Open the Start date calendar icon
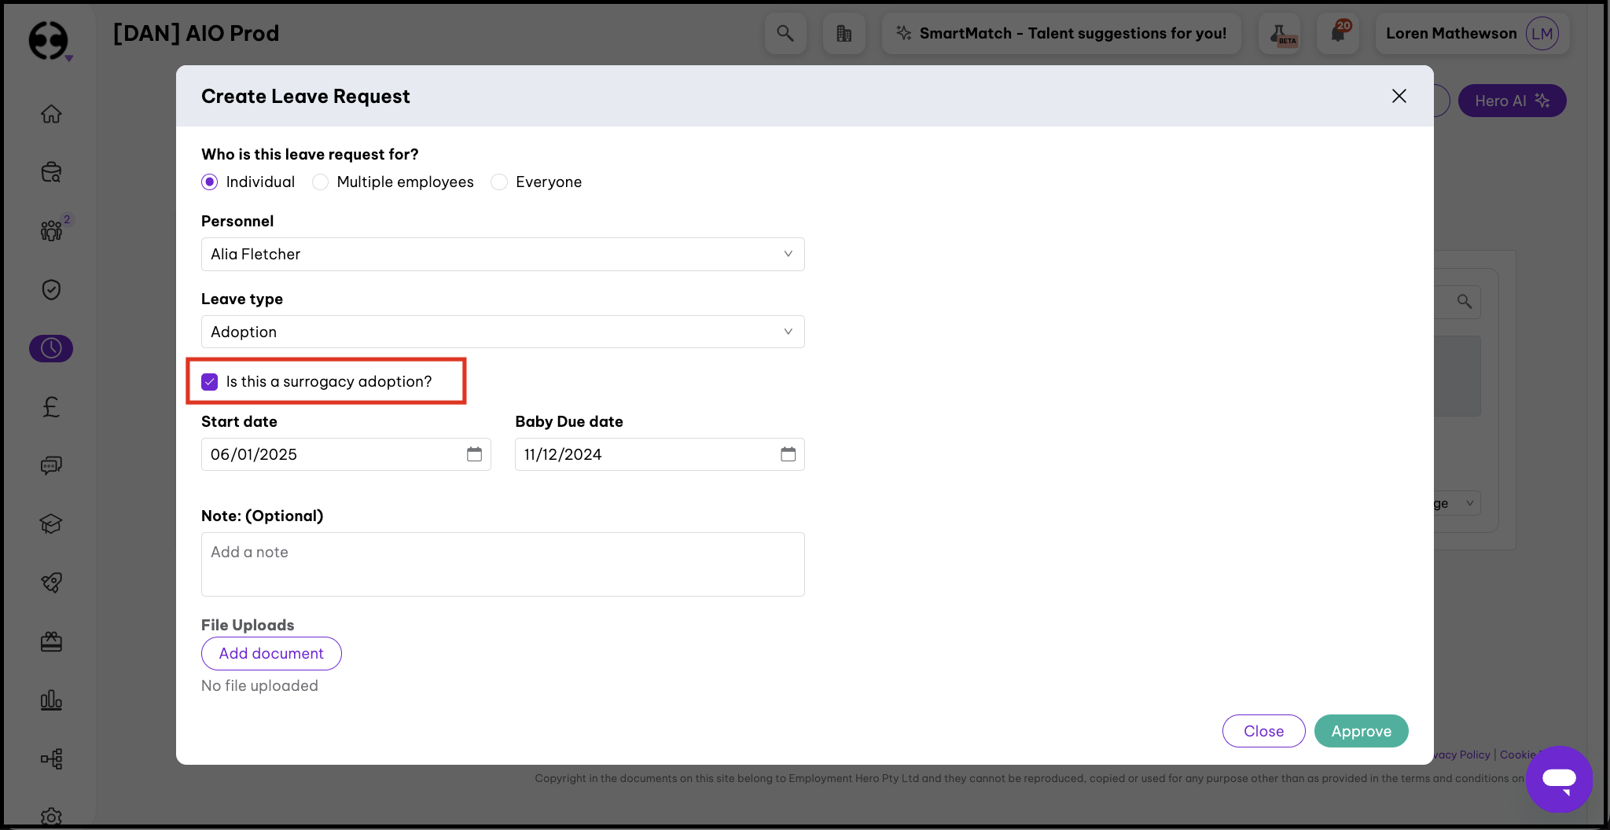Screen dimensions: 1610x830 pyautogui.click(x=474, y=454)
